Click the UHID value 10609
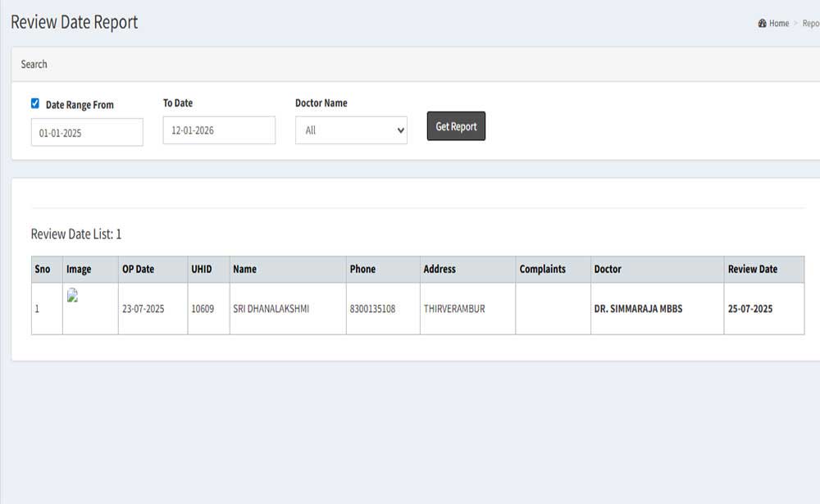Image resolution: width=820 pixels, height=504 pixels. [203, 309]
